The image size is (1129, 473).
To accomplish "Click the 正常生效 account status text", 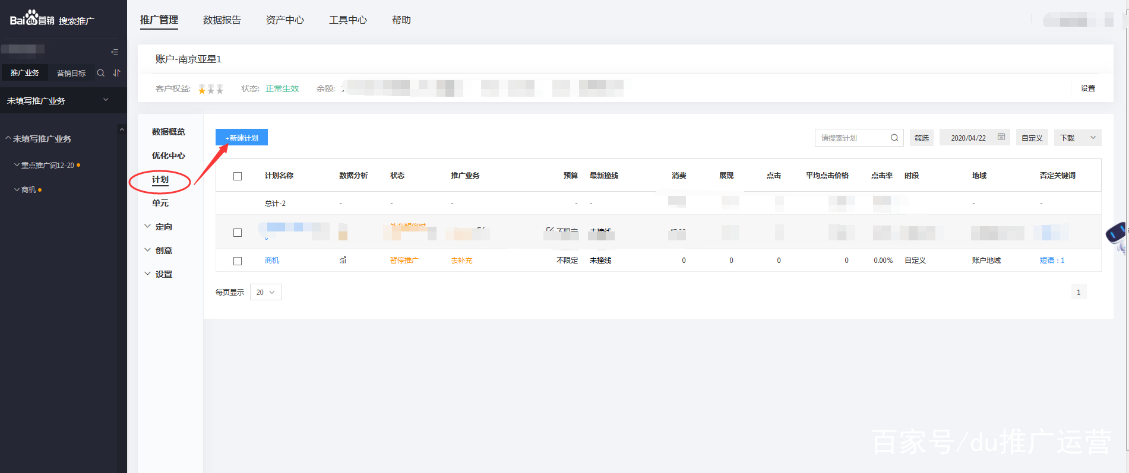I will click(x=282, y=88).
